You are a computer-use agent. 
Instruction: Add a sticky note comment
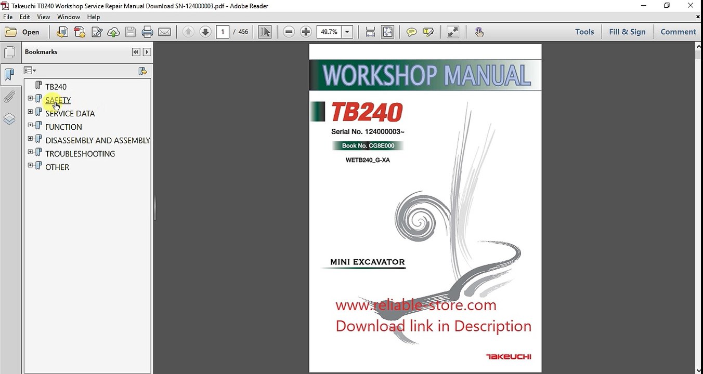[x=412, y=32]
